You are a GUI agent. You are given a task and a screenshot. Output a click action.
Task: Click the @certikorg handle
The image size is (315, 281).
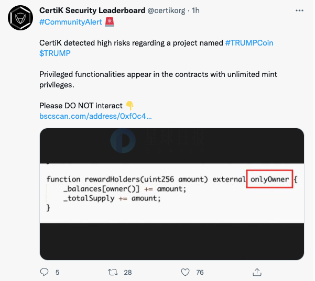(x=166, y=10)
